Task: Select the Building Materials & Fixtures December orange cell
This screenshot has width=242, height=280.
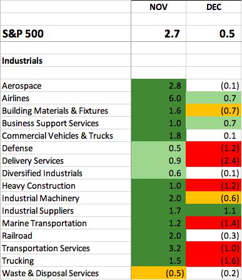Action: tap(214, 111)
